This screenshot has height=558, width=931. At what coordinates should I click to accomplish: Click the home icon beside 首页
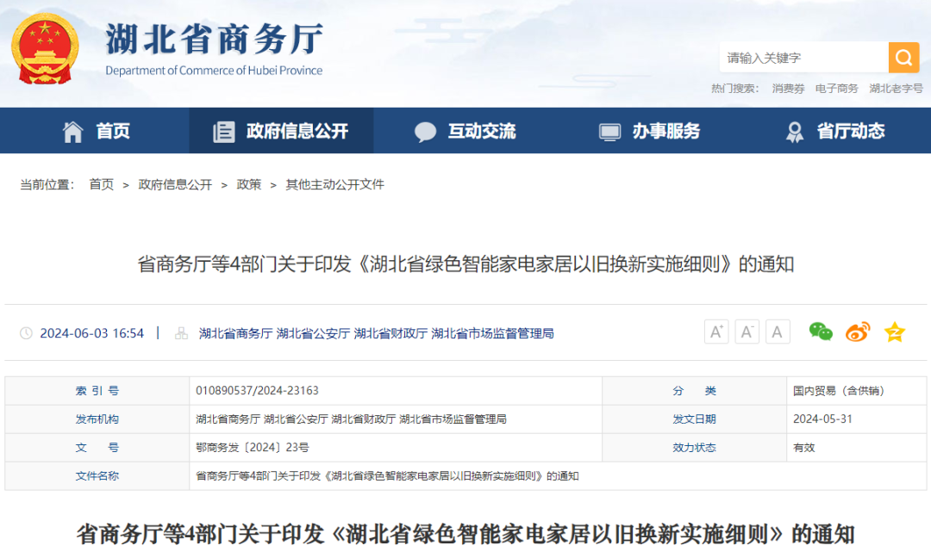[73, 131]
